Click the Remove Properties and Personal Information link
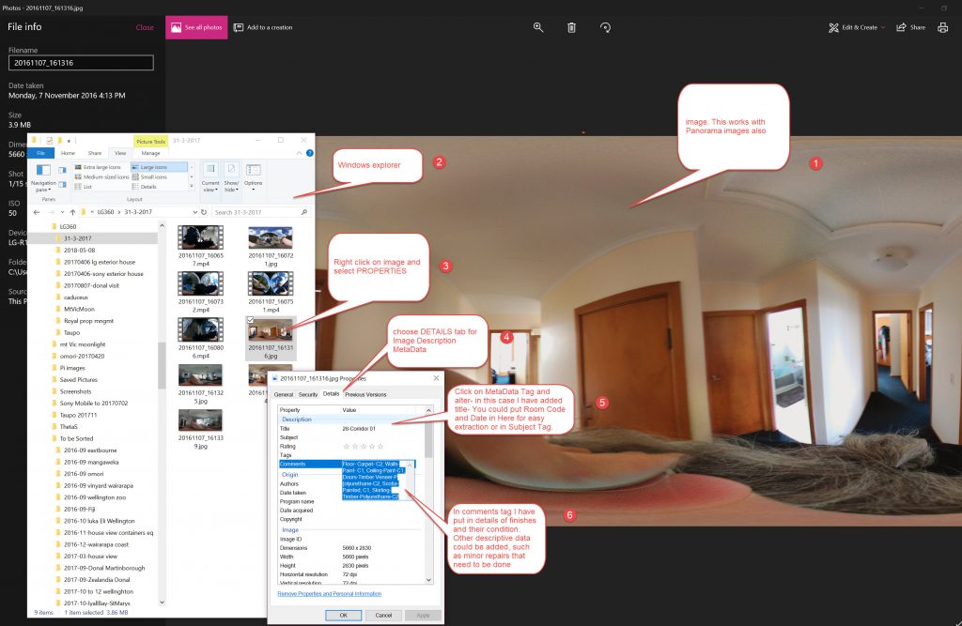The image size is (962, 626). [x=329, y=594]
